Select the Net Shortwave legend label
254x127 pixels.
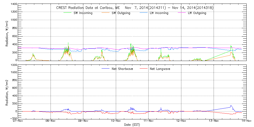pos(123,69)
